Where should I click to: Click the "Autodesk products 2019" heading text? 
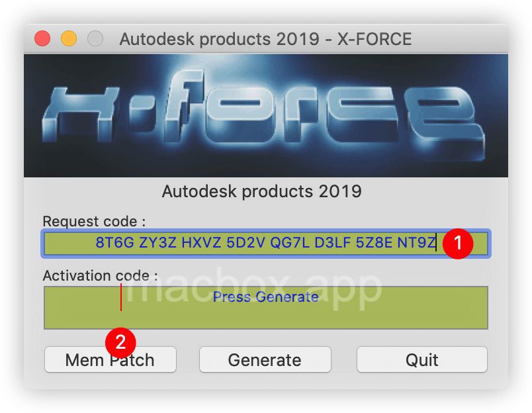261,191
